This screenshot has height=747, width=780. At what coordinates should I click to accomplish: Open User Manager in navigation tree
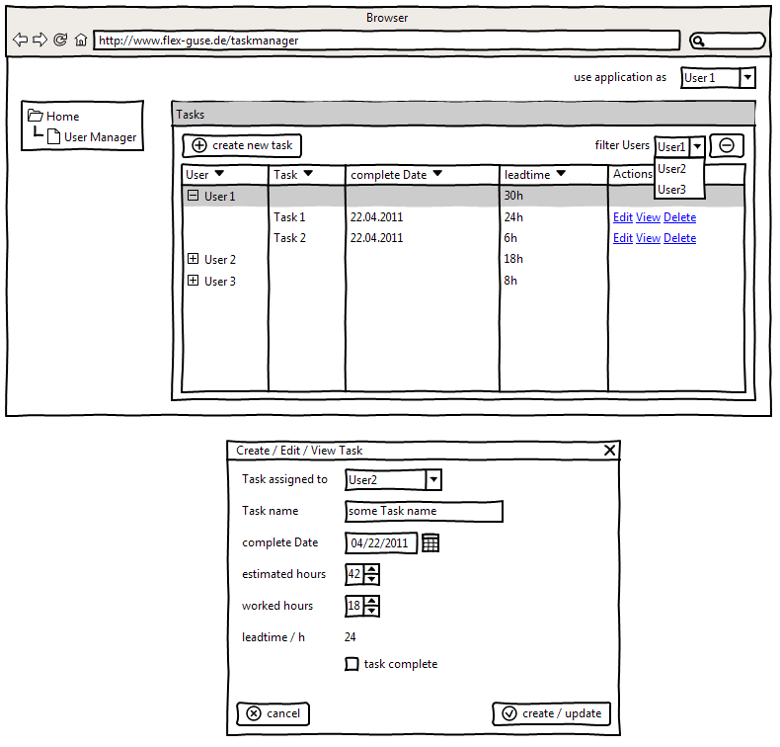click(100, 137)
